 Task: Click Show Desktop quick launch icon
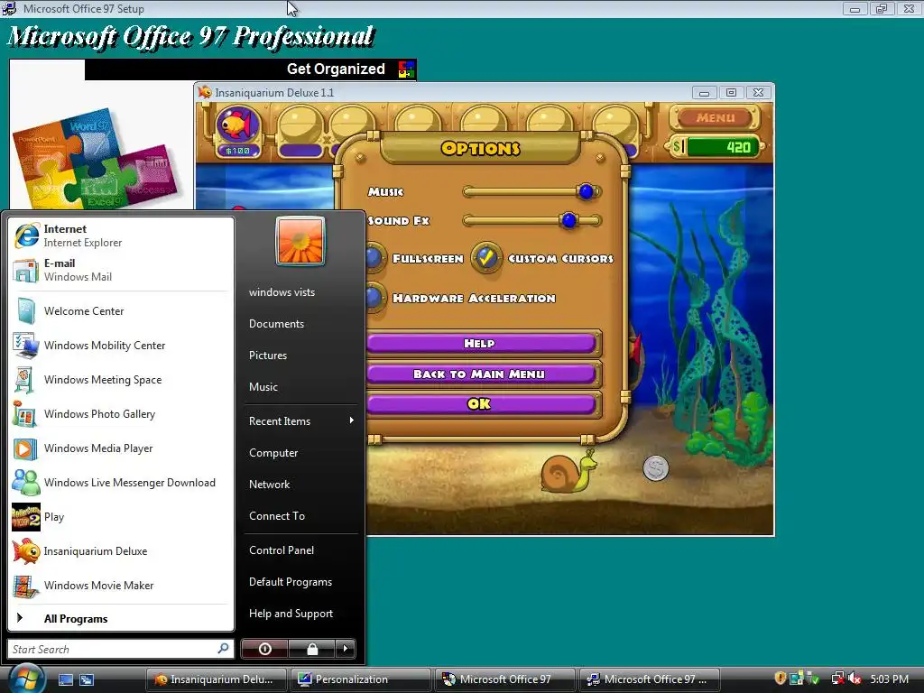tap(65, 679)
